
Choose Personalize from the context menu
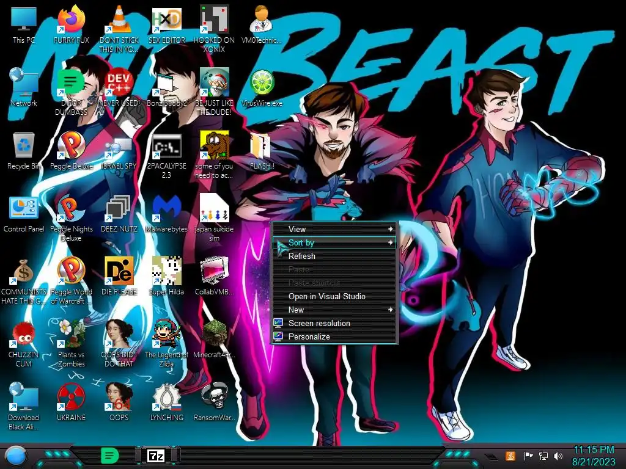(334, 337)
